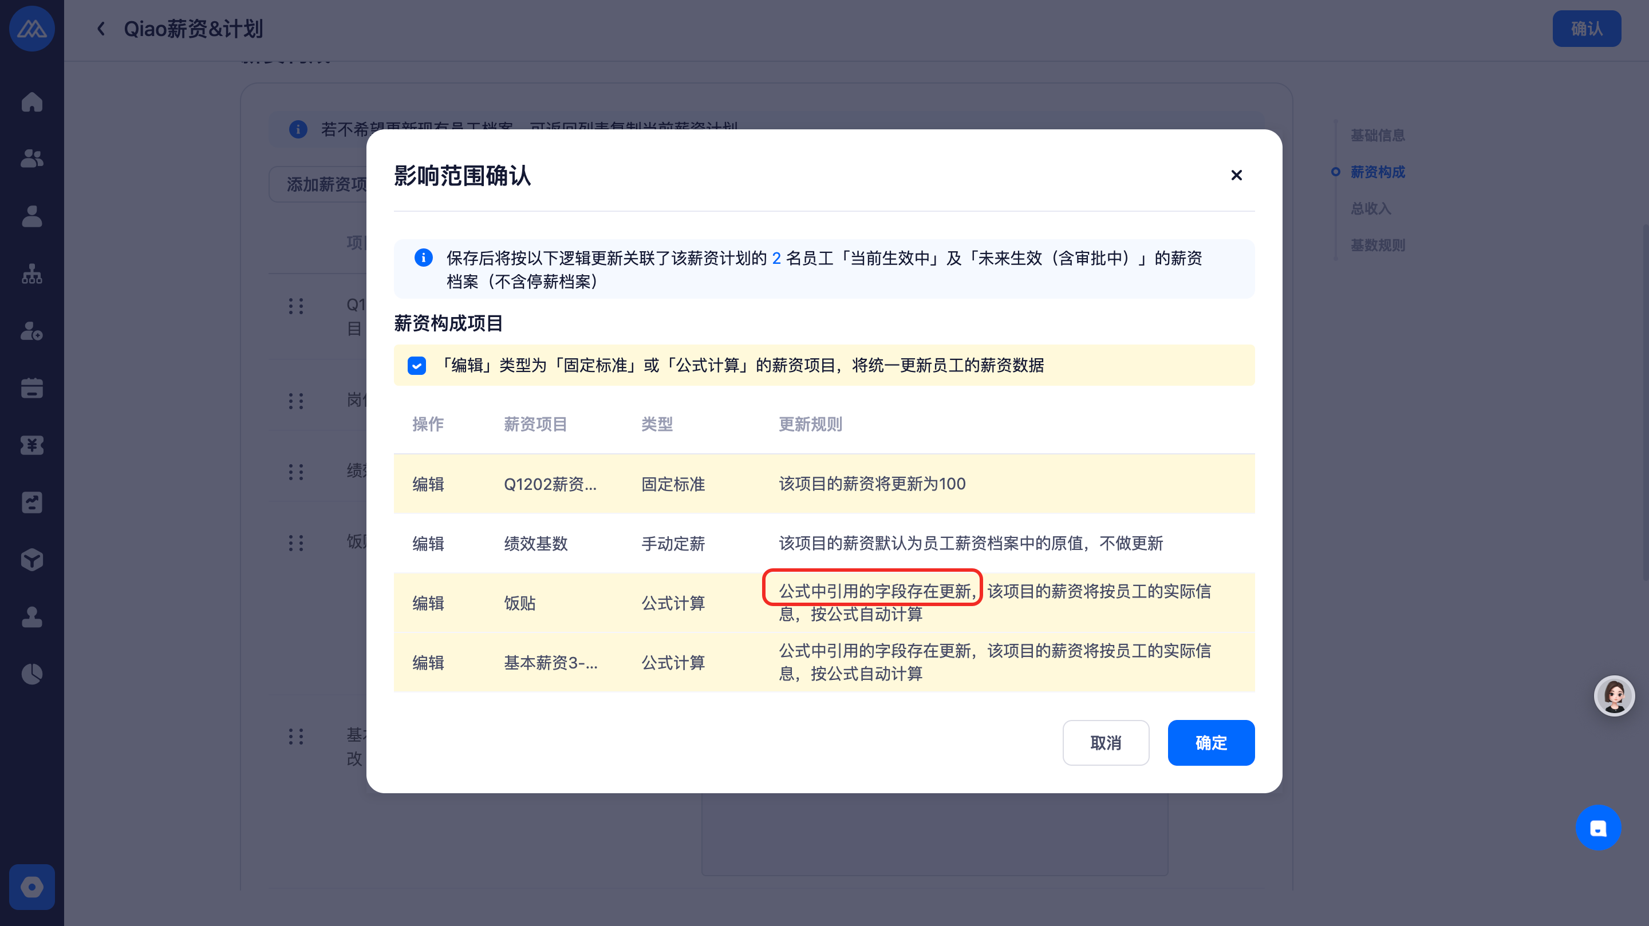Close the 影响范围确认 dialog
Screen dimensions: 1649x926
coord(1236,175)
